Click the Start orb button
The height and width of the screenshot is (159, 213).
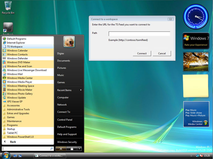[6, 155]
